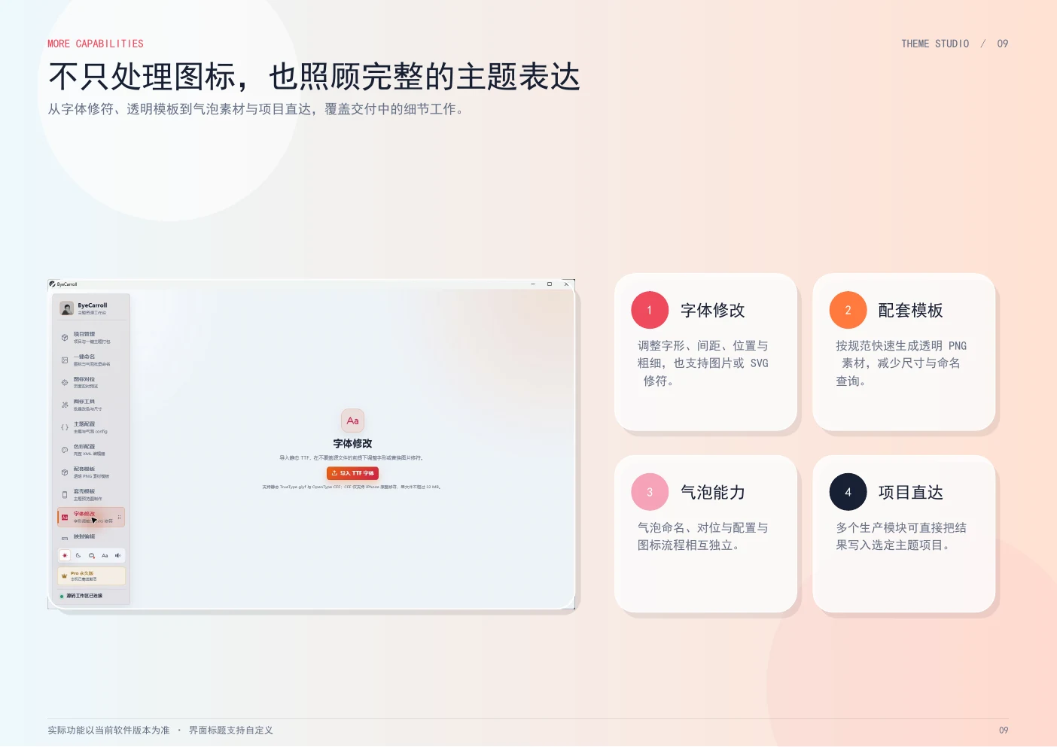Select 配套模板 in the app sidebar

[x=90, y=472]
